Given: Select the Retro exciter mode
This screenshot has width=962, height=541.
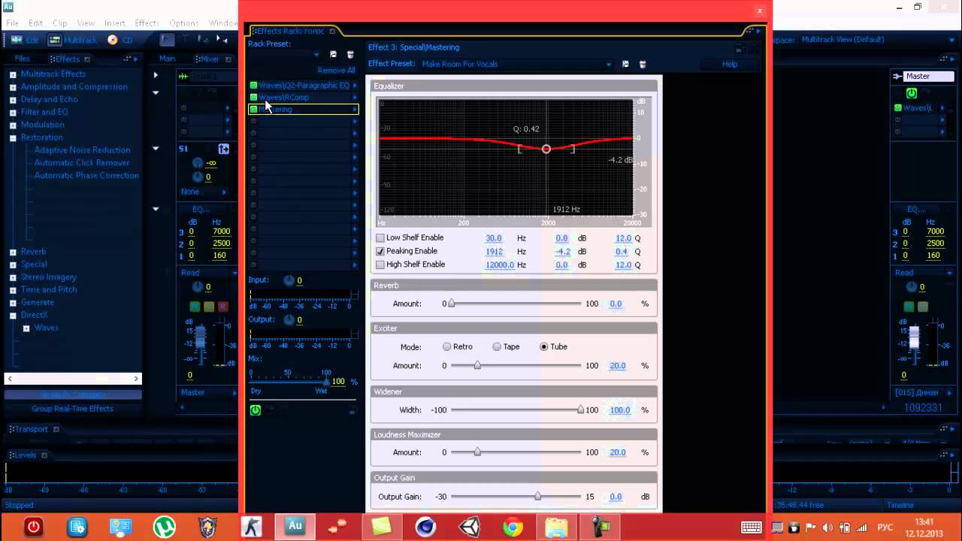Looking at the screenshot, I should coord(447,347).
